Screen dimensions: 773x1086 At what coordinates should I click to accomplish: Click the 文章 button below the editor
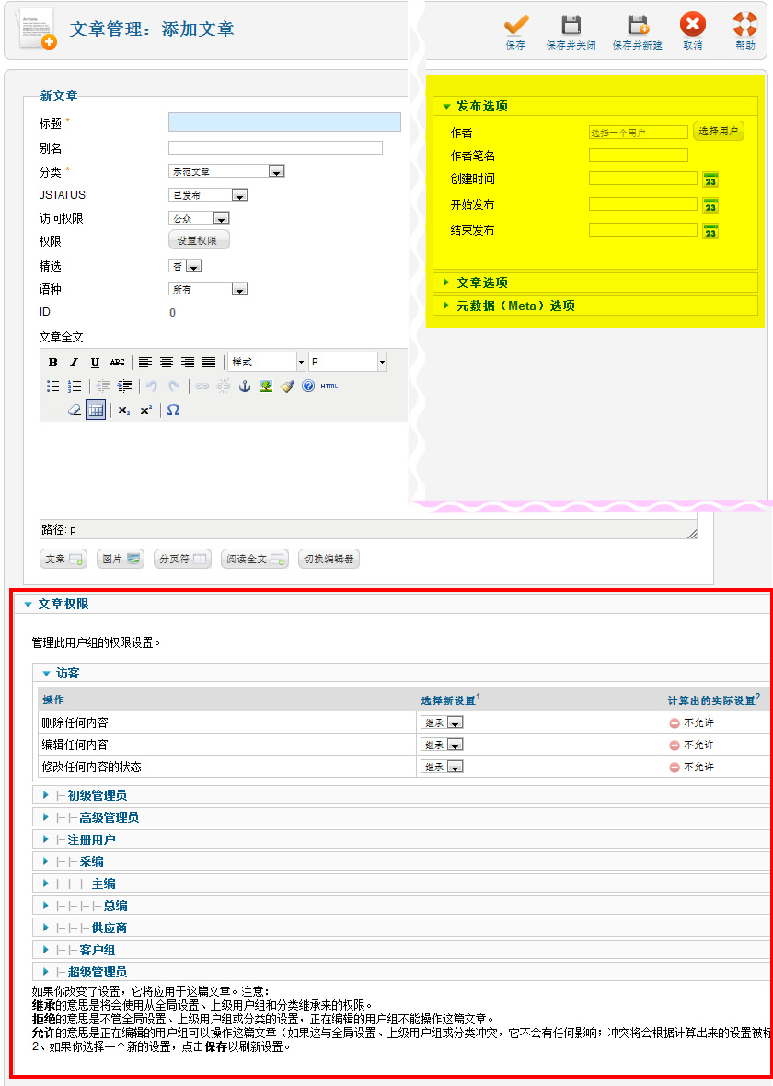coord(63,559)
